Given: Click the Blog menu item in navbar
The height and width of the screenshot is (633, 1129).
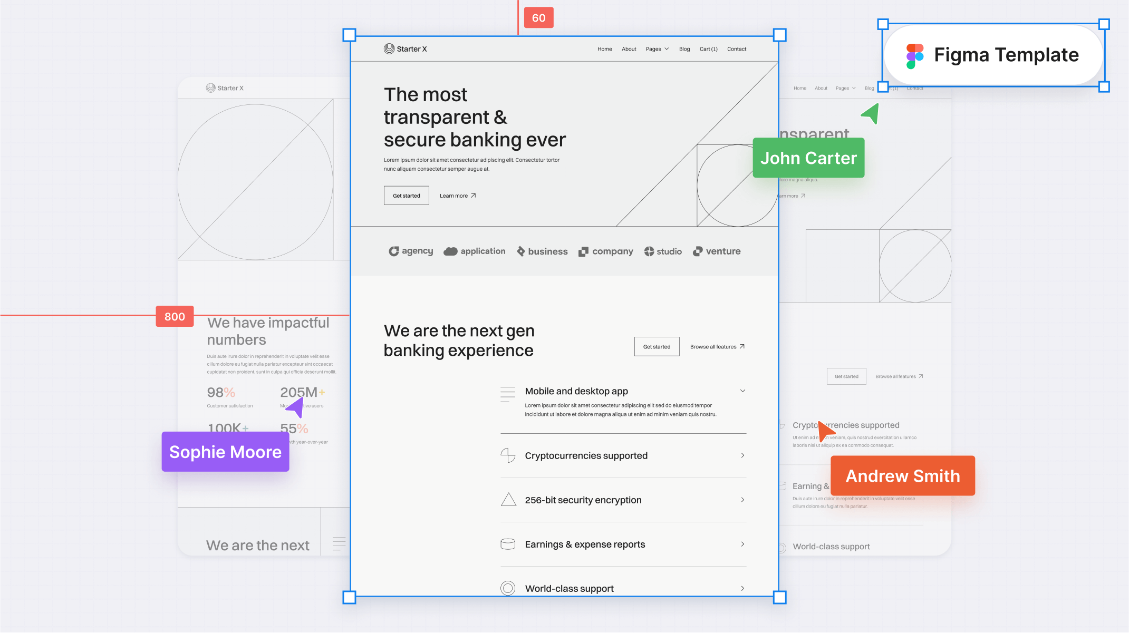Looking at the screenshot, I should tap(684, 49).
